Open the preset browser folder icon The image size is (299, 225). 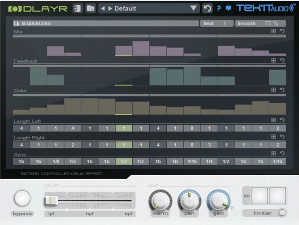pos(90,9)
